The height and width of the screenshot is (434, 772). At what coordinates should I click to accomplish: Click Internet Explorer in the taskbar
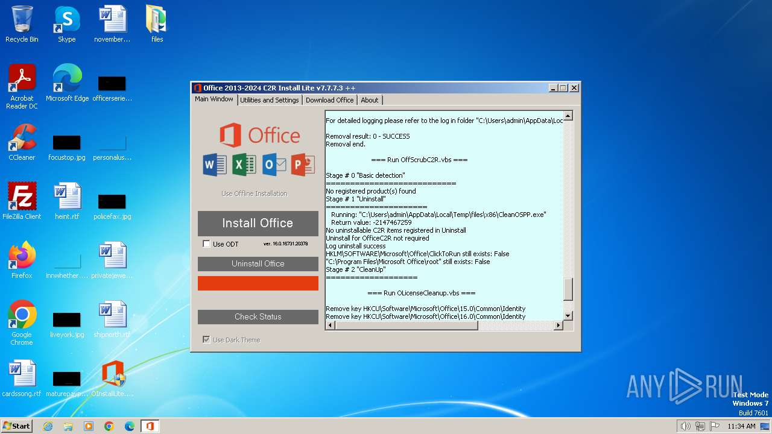(x=48, y=426)
